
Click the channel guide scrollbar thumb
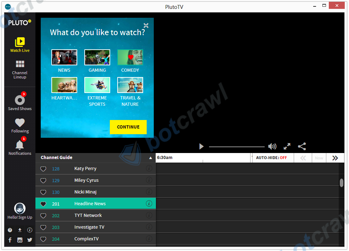[x=342, y=183]
